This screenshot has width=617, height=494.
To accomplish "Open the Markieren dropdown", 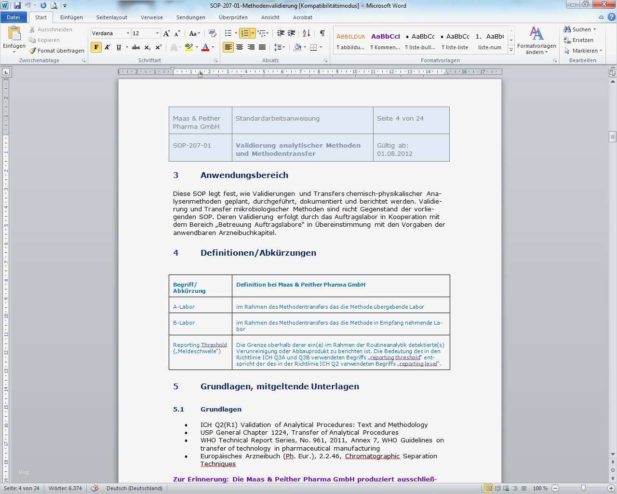I will 583,51.
